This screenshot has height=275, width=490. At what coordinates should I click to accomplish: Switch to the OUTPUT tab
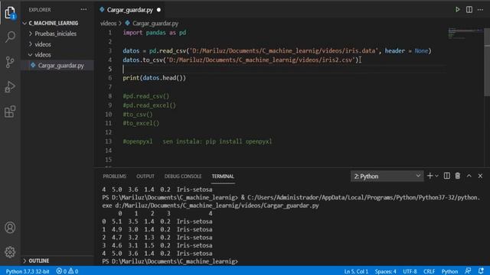pyautogui.click(x=145, y=176)
